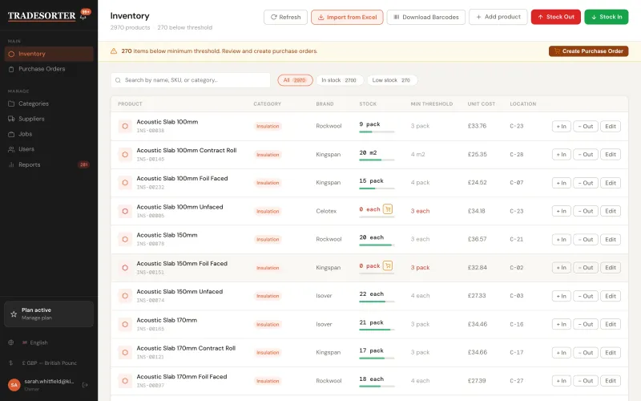Click stock bar for Acoustic Slab 100mm Contract Roll
The width and height of the screenshot is (641, 401).
pos(377,160)
